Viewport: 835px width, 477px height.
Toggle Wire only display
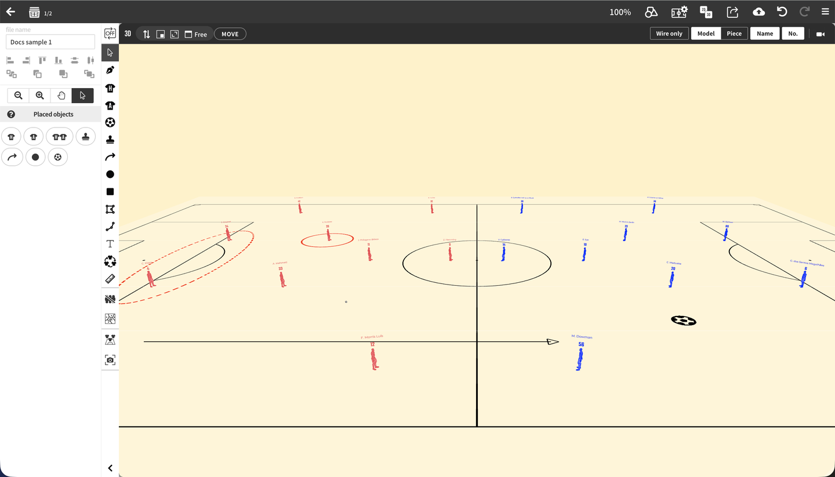click(x=669, y=34)
